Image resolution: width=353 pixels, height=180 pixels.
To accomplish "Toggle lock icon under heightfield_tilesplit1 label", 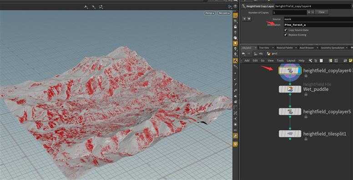I will (x=306, y=139).
